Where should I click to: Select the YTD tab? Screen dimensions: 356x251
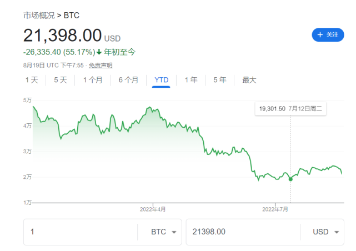161,80
